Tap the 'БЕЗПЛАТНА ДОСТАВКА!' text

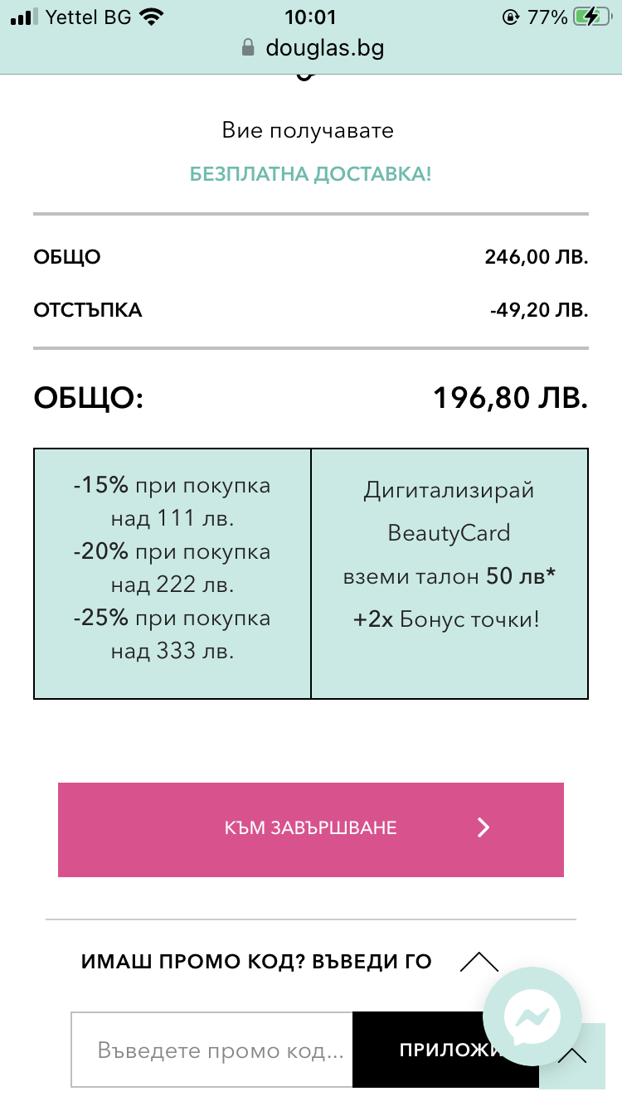[x=311, y=175]
